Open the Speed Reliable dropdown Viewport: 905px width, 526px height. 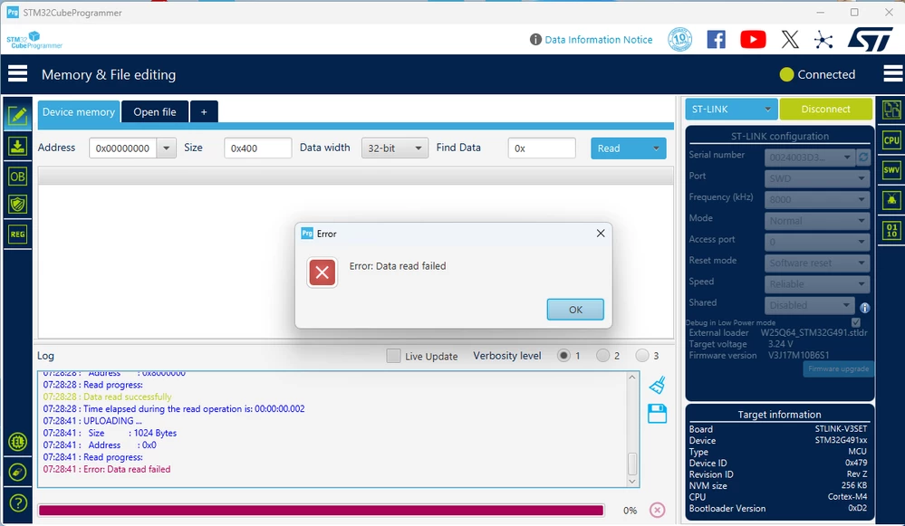(817, 283)
